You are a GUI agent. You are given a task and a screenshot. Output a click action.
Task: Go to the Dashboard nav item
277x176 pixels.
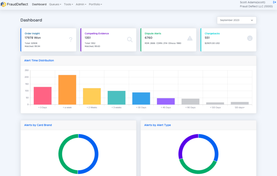tap(39, 4)
